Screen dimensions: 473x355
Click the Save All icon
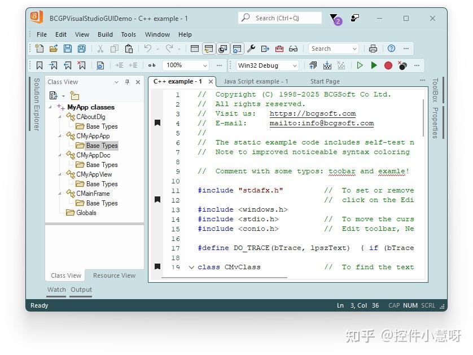click(82, 49)
